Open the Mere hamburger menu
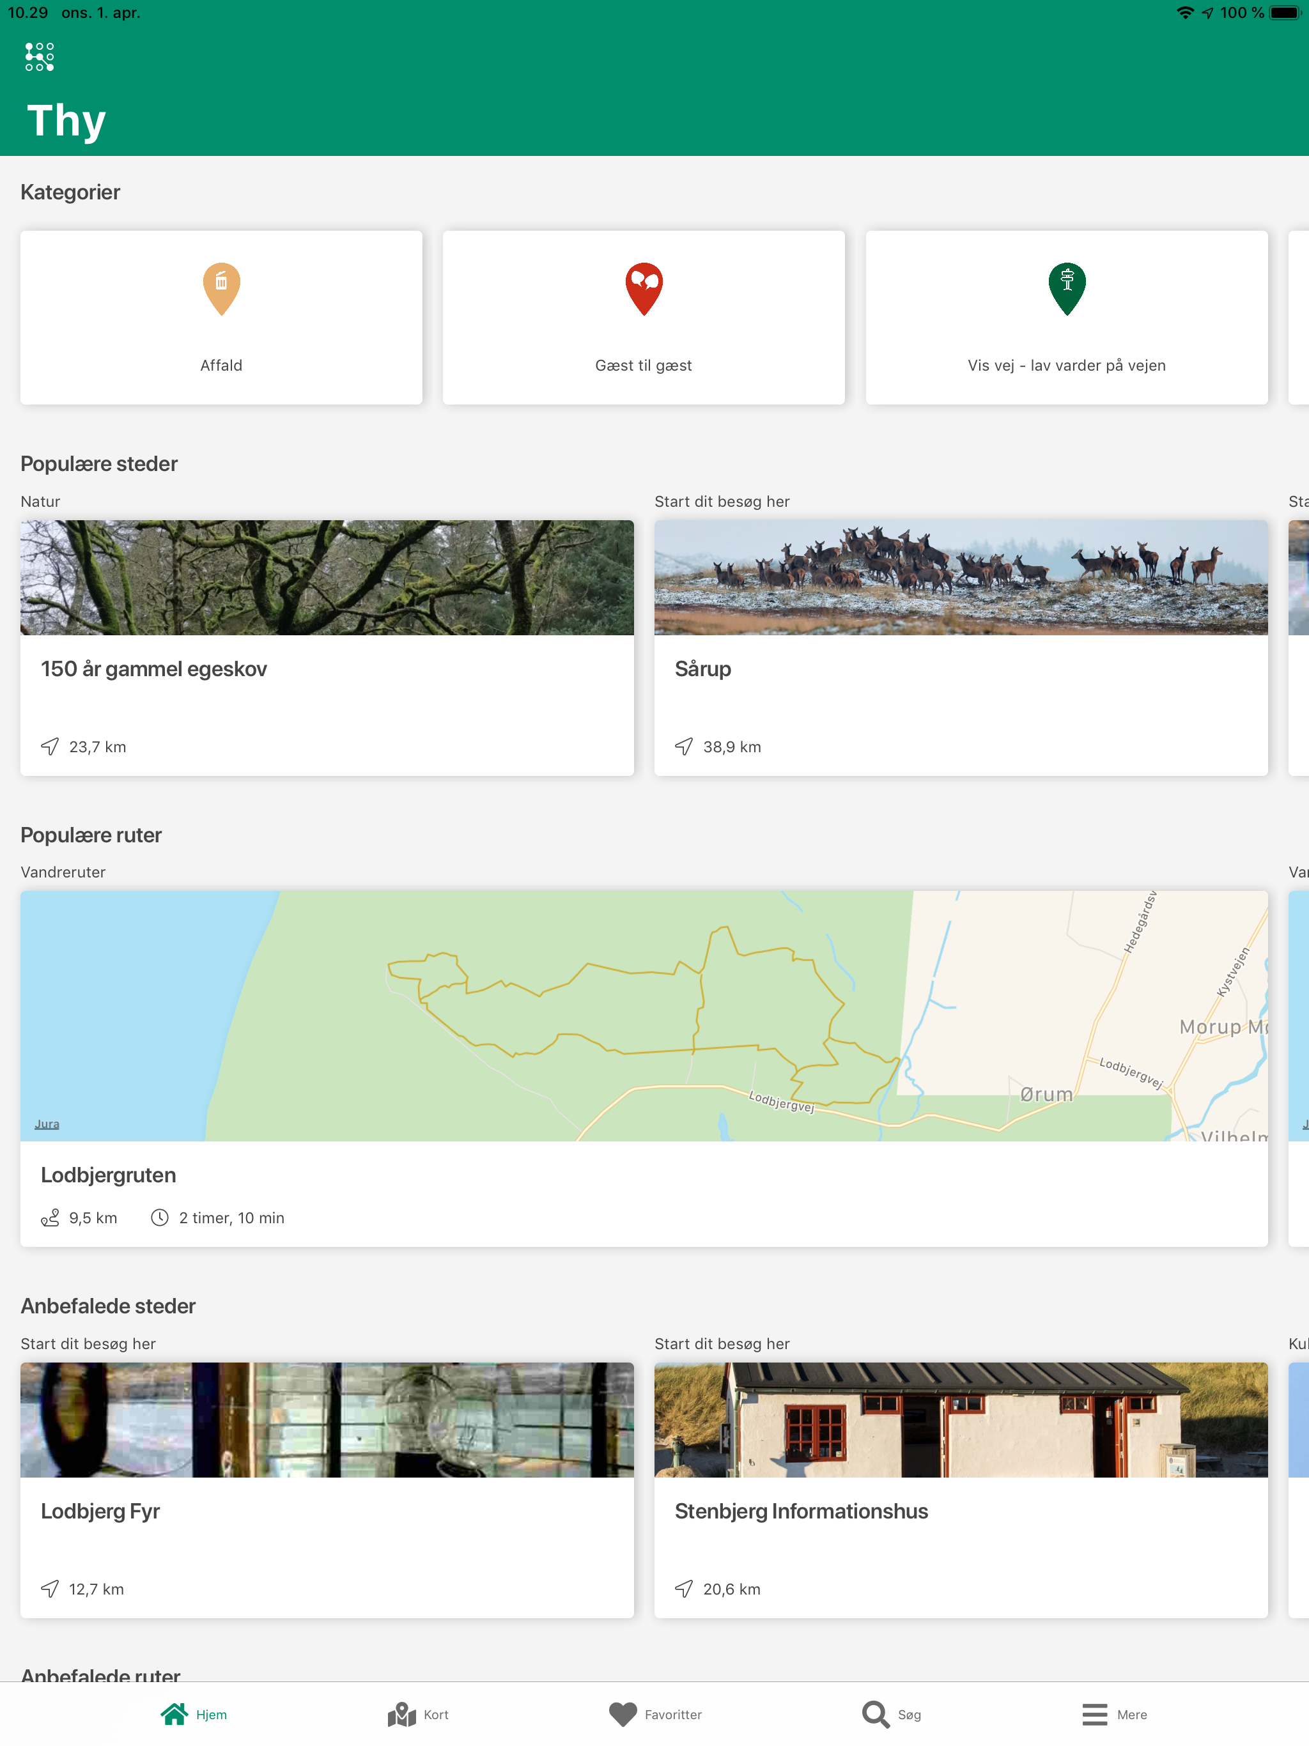The image size is (1309, 1746). (1094, 1713)
